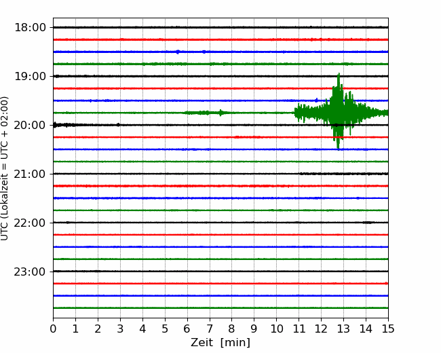Click the blue spike near minute 5.5 in the 18:00 hour
441x353 pixels.
[x=178, y=52]
